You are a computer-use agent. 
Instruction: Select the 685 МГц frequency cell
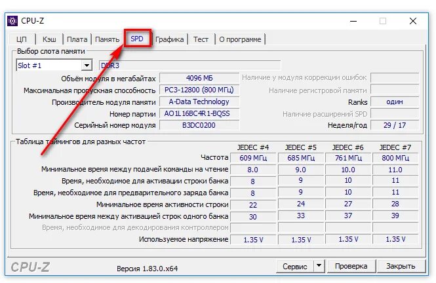coord(301,158)
